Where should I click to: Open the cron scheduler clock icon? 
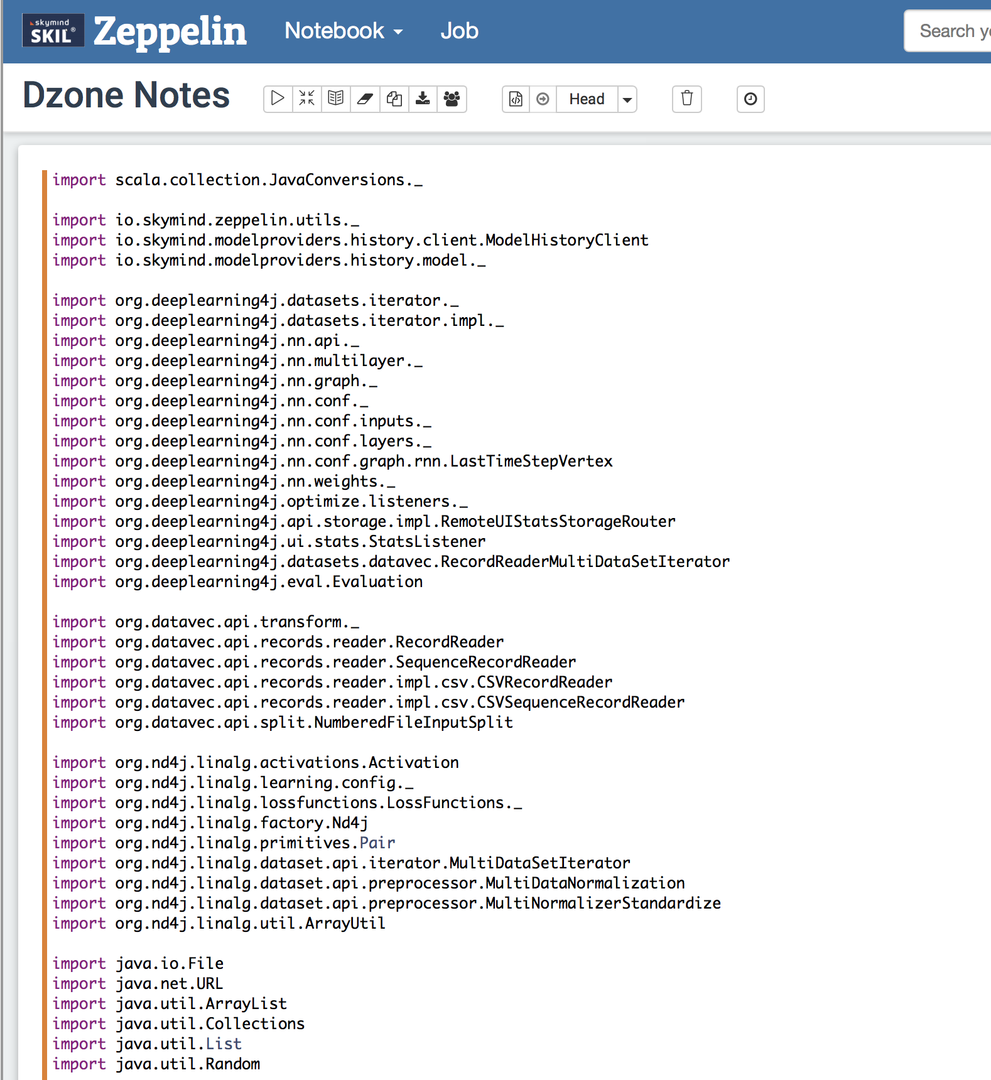tap(750, 99)
